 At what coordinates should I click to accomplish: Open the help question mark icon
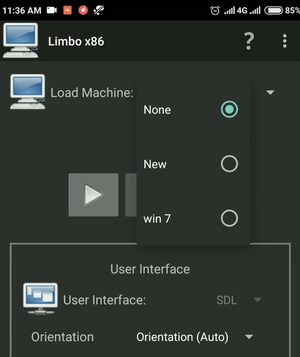pyautogui.click(x=249, y=41)
